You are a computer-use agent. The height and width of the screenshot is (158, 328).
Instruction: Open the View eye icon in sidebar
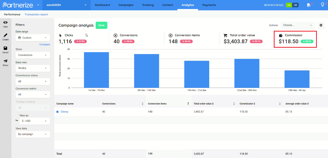click(5, 22)
